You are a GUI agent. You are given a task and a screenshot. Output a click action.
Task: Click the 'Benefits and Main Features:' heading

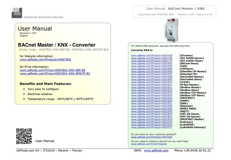click(x=45, y=84)
